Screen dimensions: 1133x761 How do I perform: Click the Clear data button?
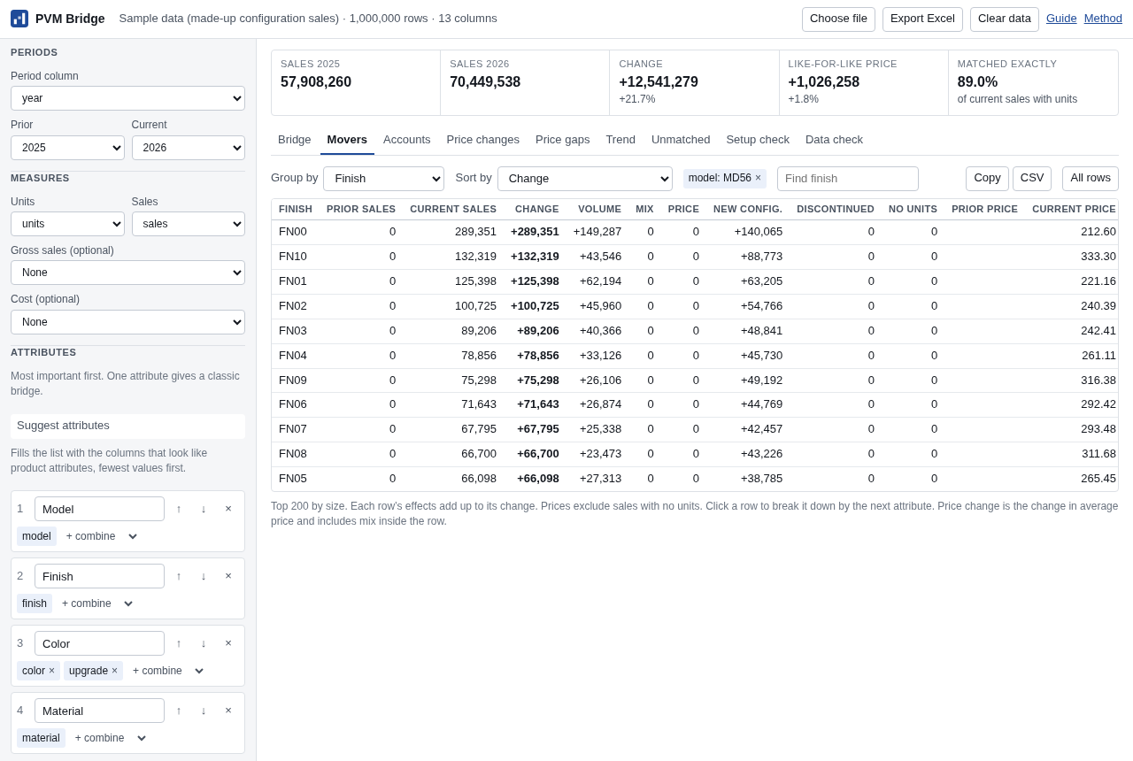point(1005,19)
